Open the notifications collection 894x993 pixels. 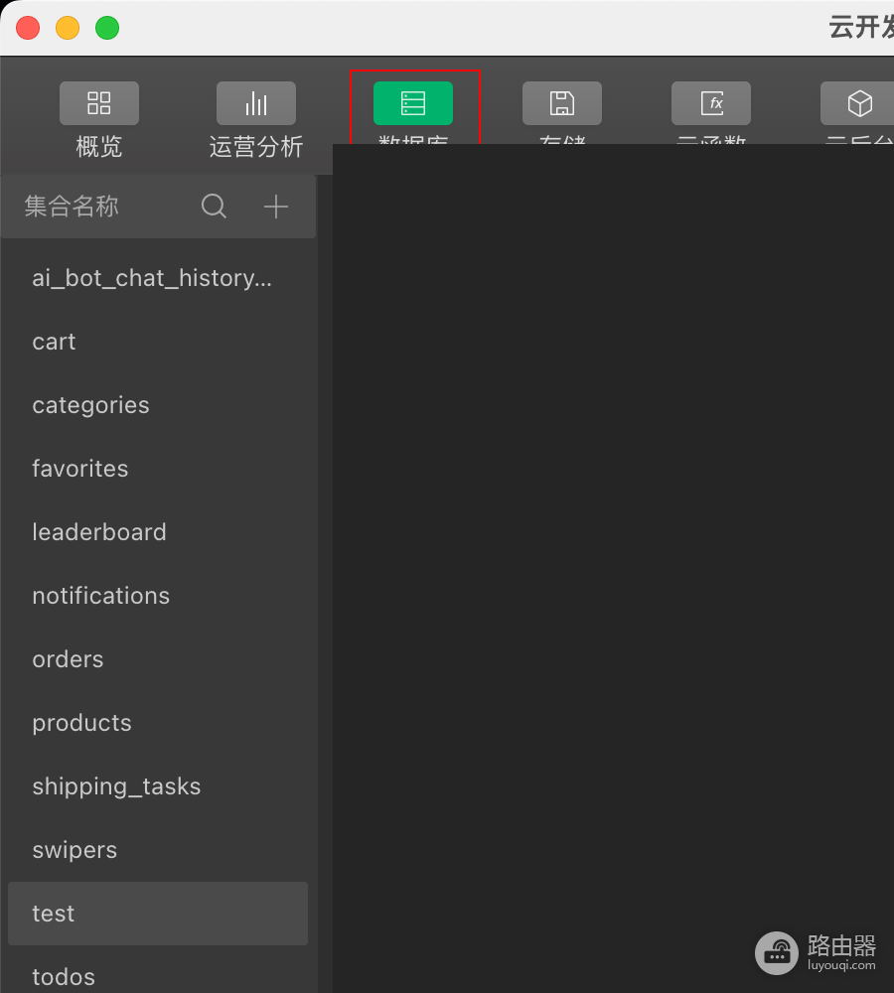pyautogui.click(x=158, y=596)
